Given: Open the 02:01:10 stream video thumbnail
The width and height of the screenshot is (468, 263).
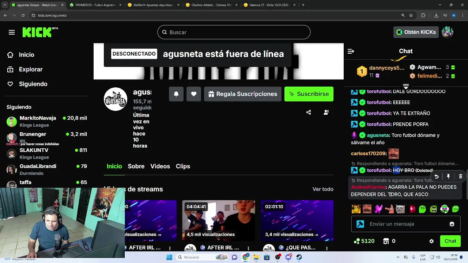Looking at the screenshot, I should (297, 220).
